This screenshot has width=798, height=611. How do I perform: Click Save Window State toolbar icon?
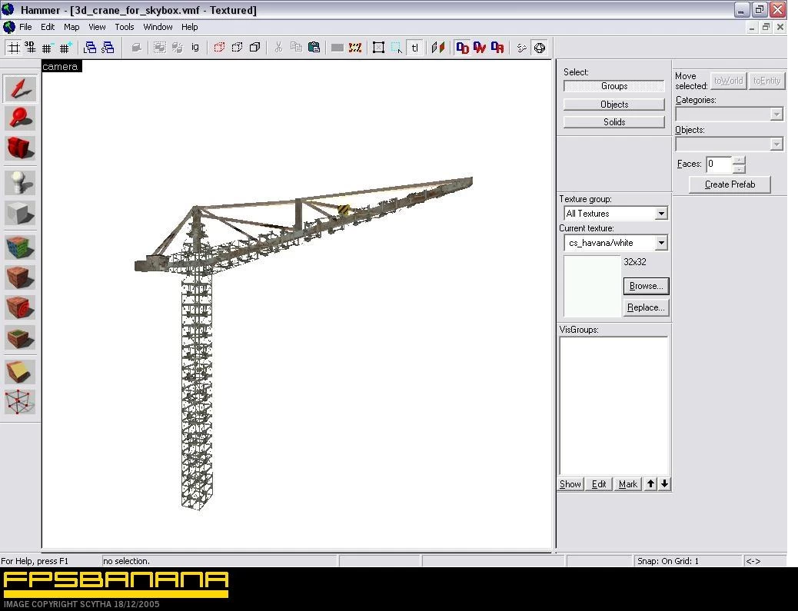point(108,48)
